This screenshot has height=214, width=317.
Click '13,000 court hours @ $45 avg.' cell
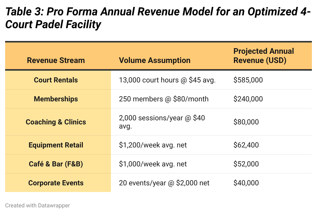pos(167,80)
